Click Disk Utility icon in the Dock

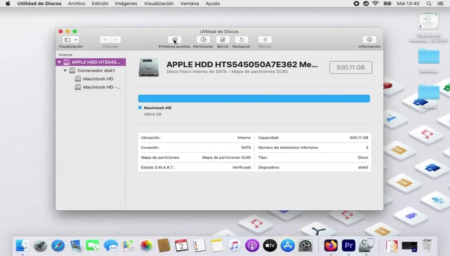(x=366, y=245)
